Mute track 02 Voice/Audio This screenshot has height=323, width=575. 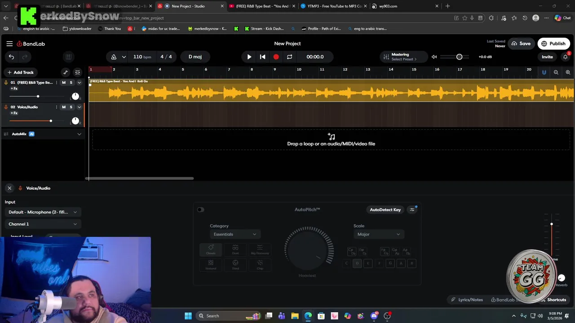(x=64, y=107)
